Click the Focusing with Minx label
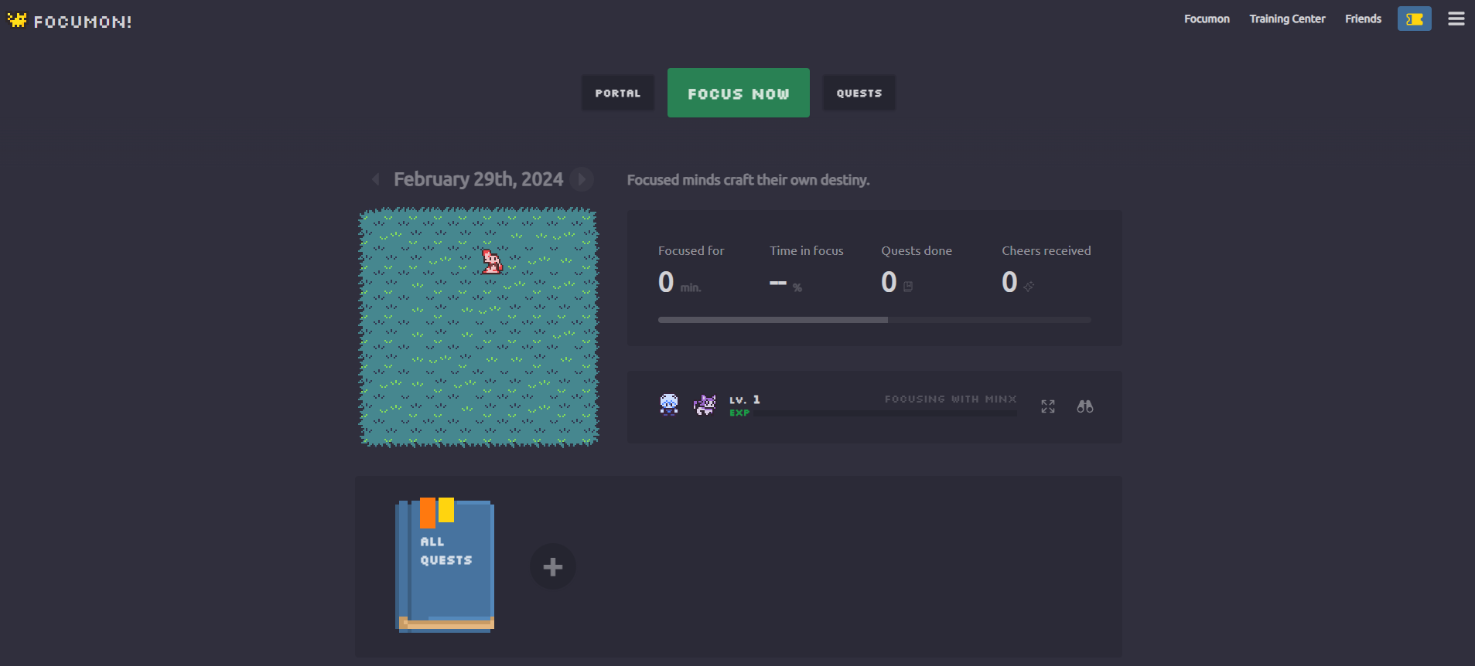 (x=951, y=399)
